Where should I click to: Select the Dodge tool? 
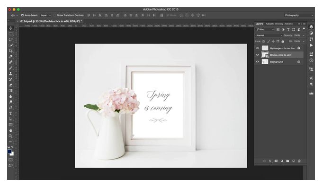point(11,102)
